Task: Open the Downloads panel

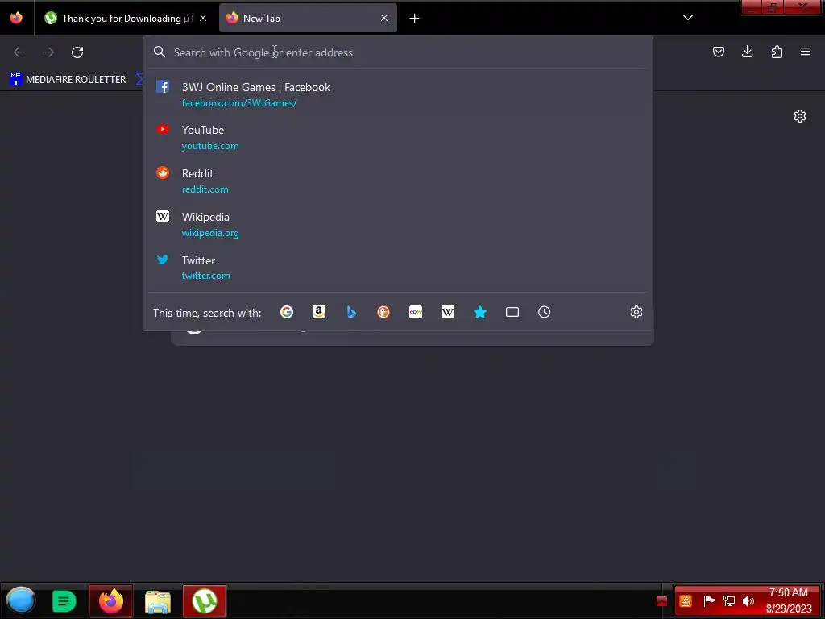Action: pos(747,52)
